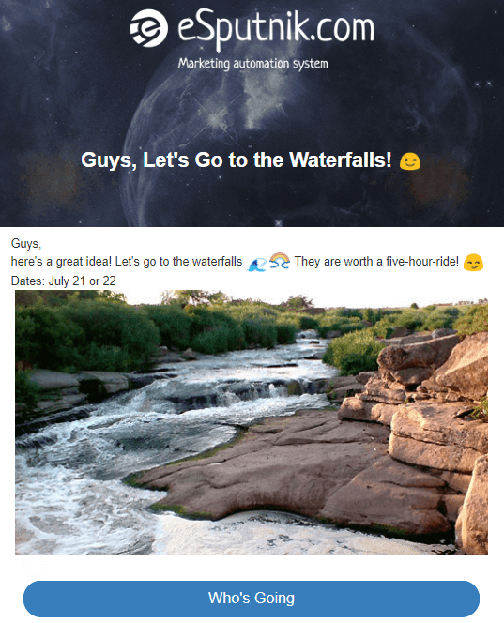Image resolution: width=504 pixels, height=623 pixels.
Task: Click the smirking emoji after five-hour-ride
Action: pos(473,262)
